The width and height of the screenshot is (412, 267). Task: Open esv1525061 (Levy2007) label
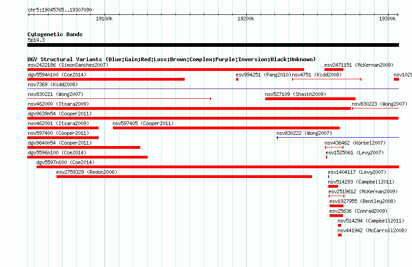click(x=355, y=153)
